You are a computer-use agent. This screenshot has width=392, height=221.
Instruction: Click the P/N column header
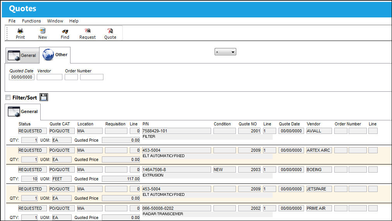coord(146,124)
